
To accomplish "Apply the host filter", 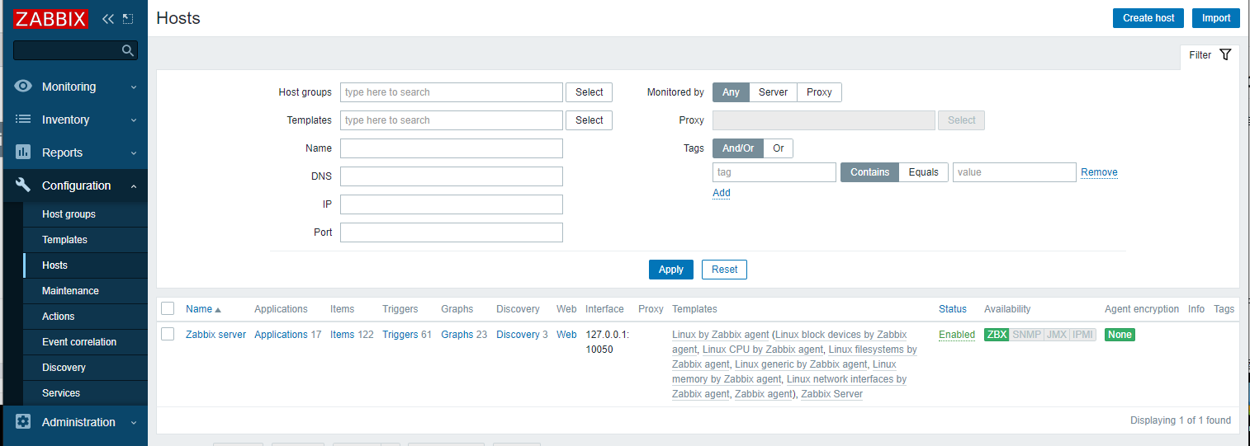I will pos(671,270).
